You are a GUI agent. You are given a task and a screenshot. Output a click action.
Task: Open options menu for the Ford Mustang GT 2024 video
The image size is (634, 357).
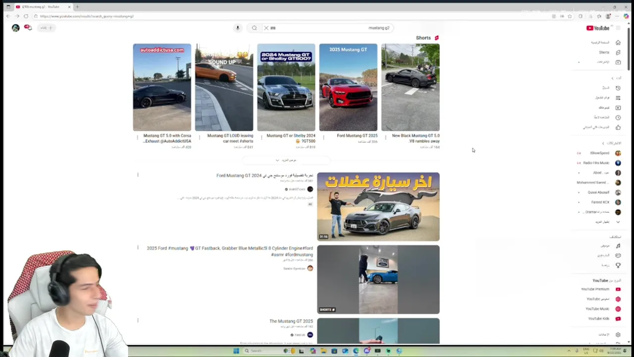click(x=138, y=175)
